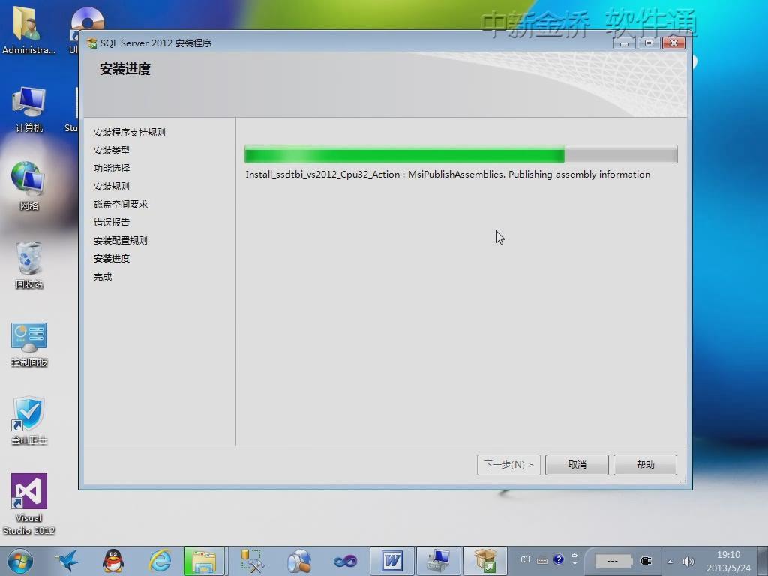Open the language bar keyboard icon
Screen dimensions: 768x576
coord(542,560)
